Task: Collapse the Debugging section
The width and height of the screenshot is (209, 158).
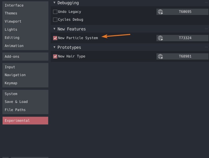Action: (54, 3)
